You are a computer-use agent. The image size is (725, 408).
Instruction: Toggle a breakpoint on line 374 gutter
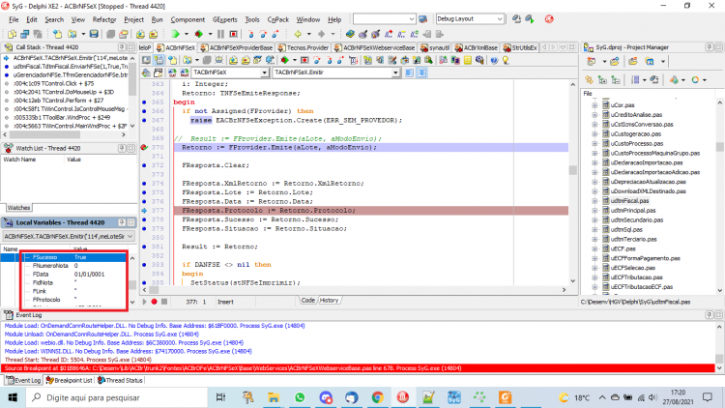[144, 183]
